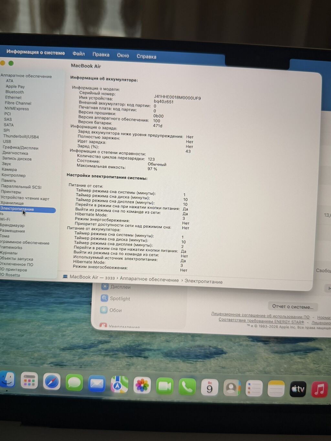Select Fibre Channel in sidebar
Screen dimensions: 331x441
pyautogui.click(x=18, y=103)
